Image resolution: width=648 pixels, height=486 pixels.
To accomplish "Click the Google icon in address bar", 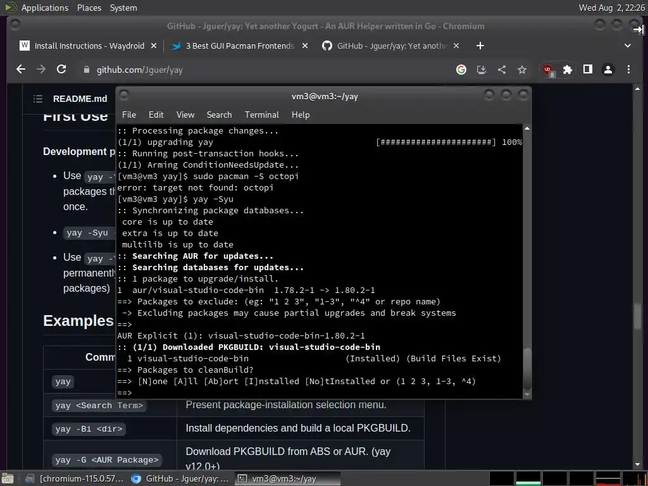I will pyautogui.click(x=461, y=70).
